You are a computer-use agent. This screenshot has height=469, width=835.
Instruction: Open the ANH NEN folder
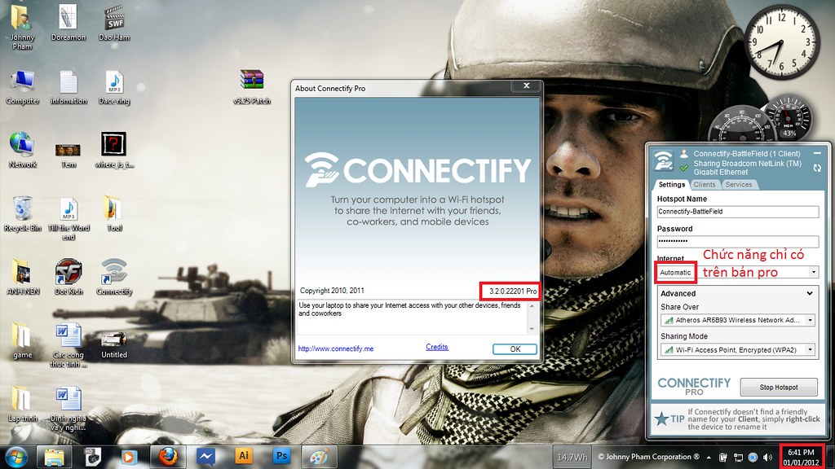(22, 277)
